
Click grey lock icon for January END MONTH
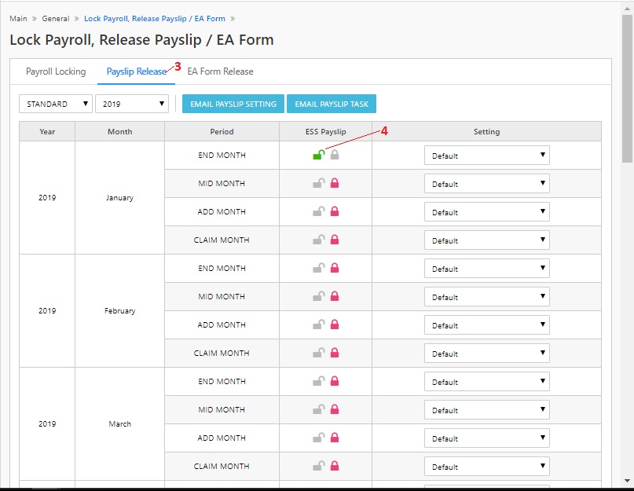335,155
